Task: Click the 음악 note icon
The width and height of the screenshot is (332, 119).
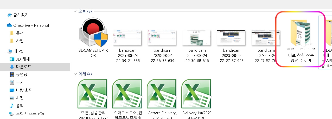Action: (x=12, y=106)
